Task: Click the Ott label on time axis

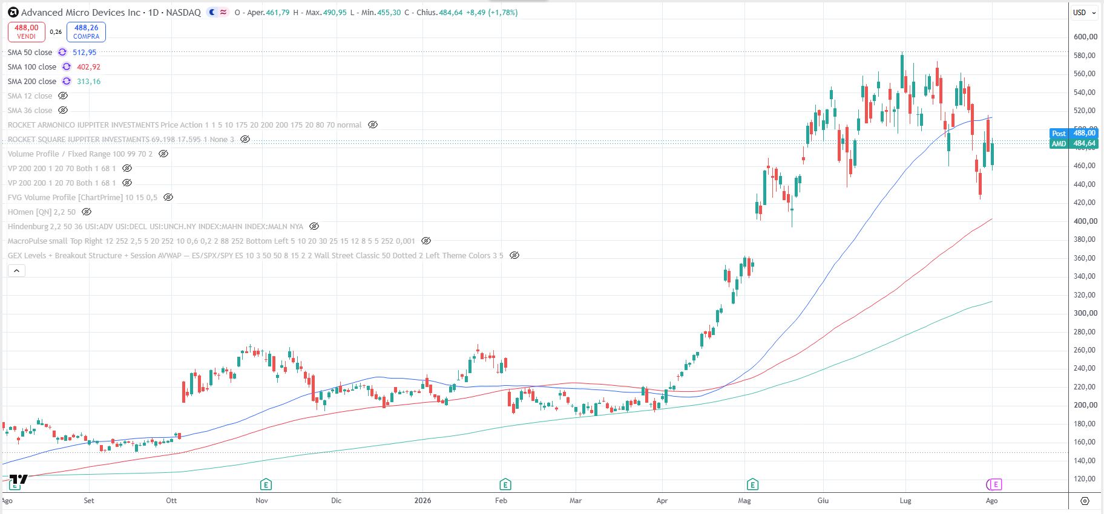Action: (171, 501)
